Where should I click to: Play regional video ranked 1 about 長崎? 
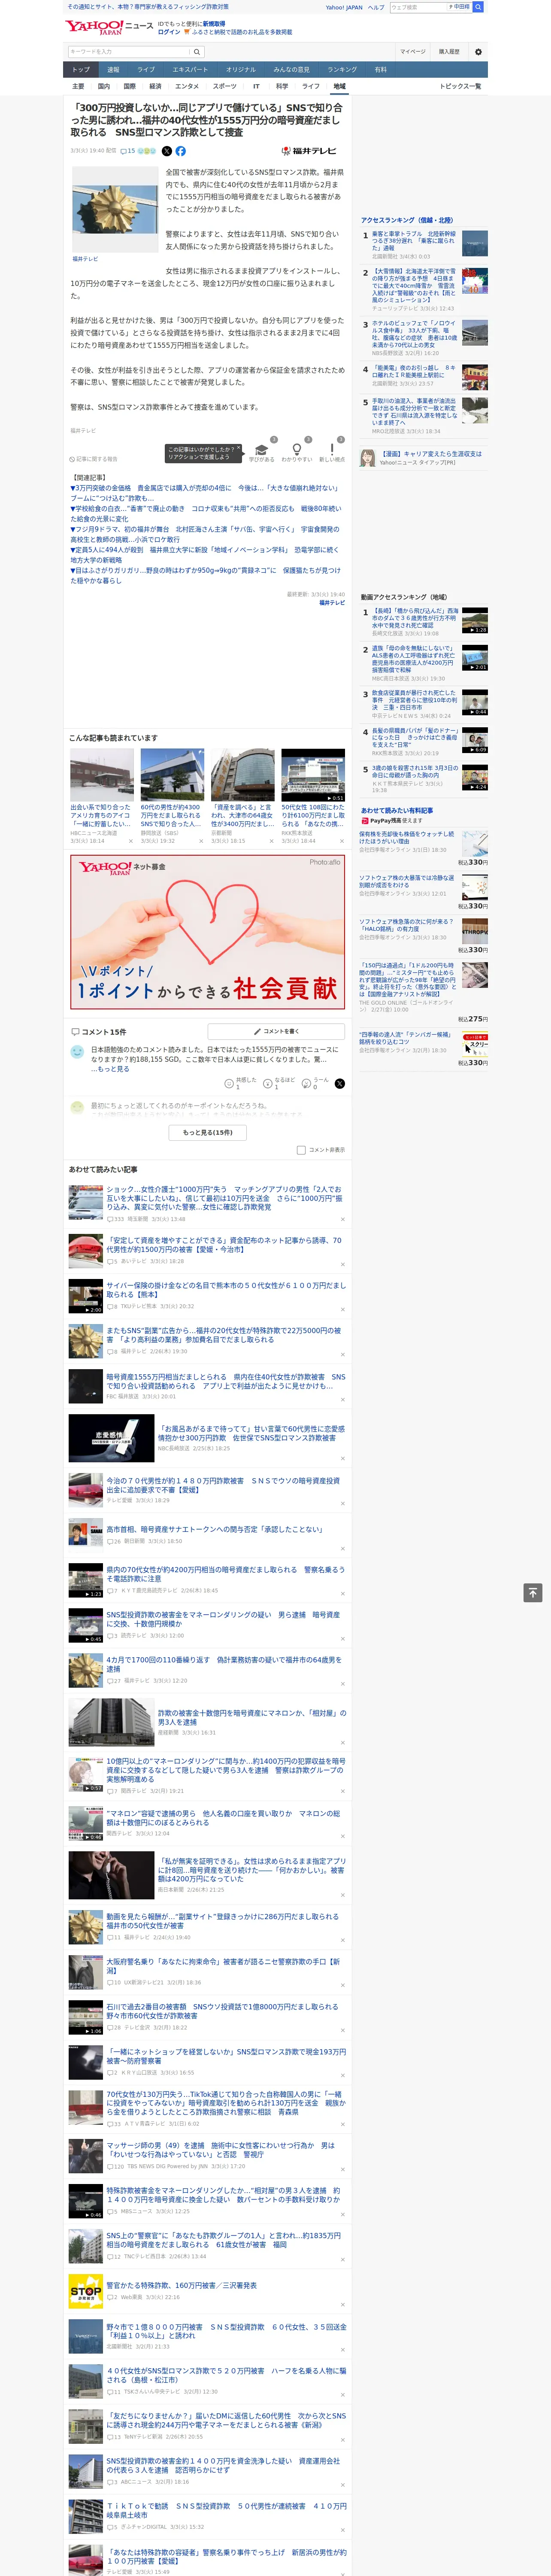(x=415, y=618)
